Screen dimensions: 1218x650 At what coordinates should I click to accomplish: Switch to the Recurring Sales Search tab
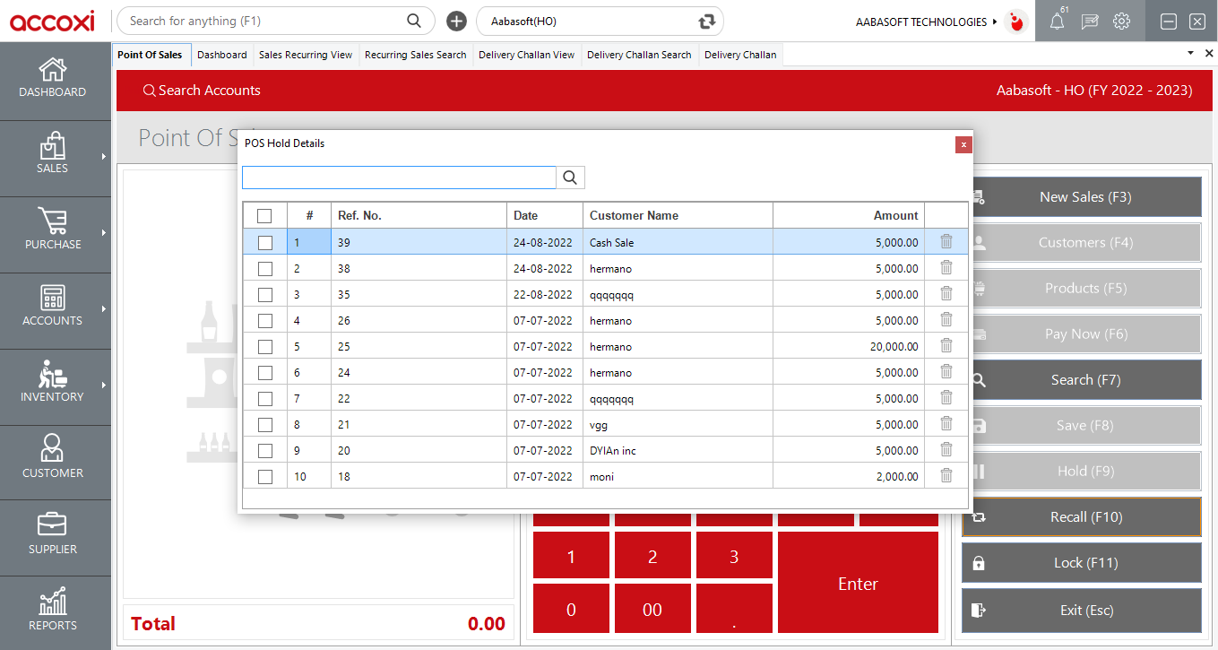pos(416,55)
